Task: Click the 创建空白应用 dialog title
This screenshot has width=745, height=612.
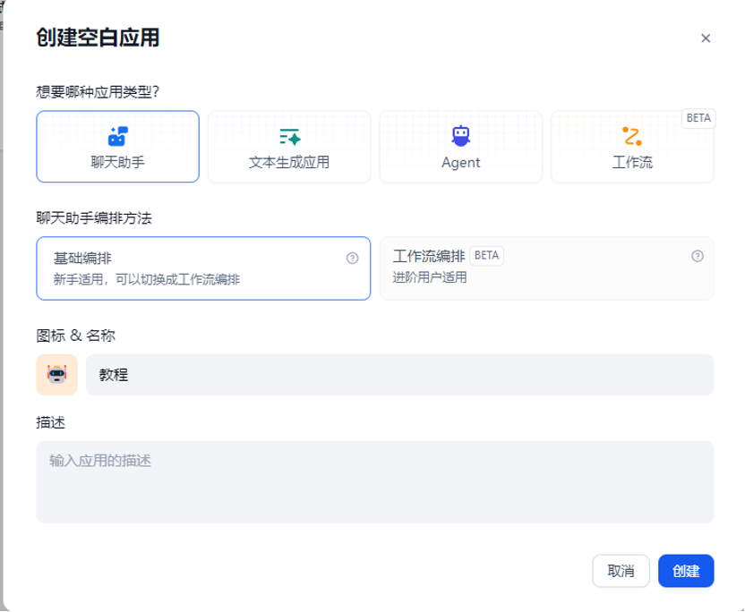Action: click(96, 39)
